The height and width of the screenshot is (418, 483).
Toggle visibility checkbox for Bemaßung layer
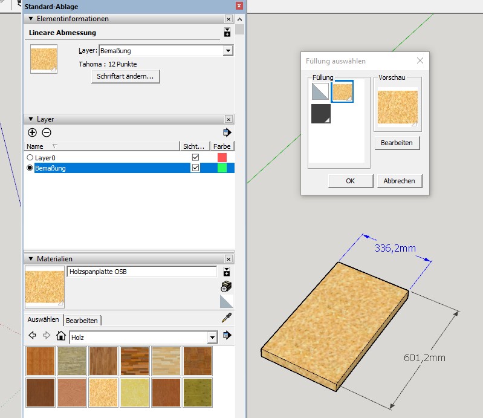[x=195, y=168]
